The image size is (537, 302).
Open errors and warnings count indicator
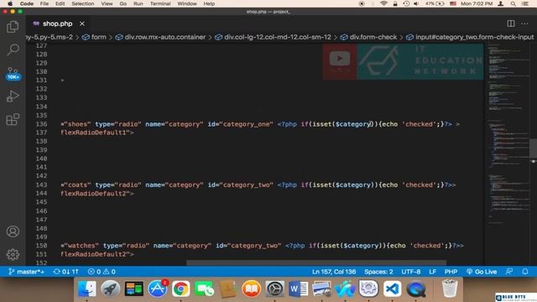tap(102, 272)
